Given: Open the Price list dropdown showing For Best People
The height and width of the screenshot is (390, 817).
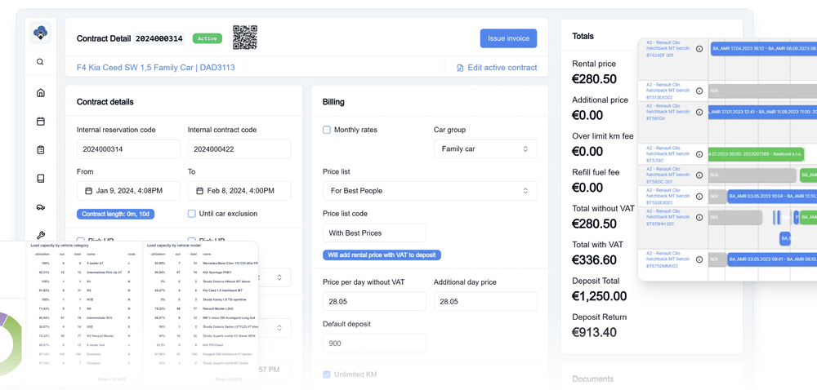Looking at the screenshot, I should [x=430, y=191].
